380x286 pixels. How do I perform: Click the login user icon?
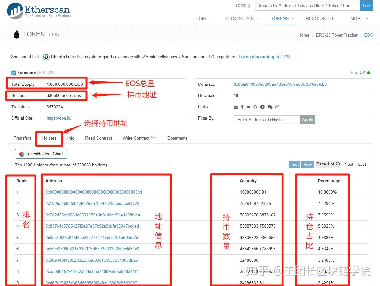(x=249, y=5)
